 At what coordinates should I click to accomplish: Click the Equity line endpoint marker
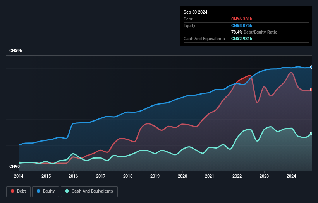point(311,67)
